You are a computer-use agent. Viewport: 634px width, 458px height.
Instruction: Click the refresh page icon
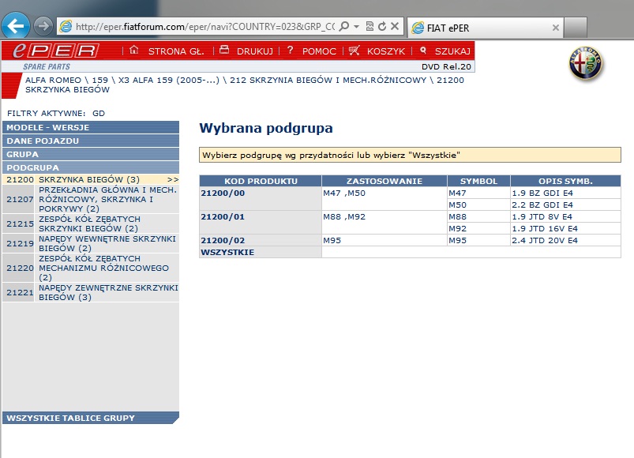(382, 27)
